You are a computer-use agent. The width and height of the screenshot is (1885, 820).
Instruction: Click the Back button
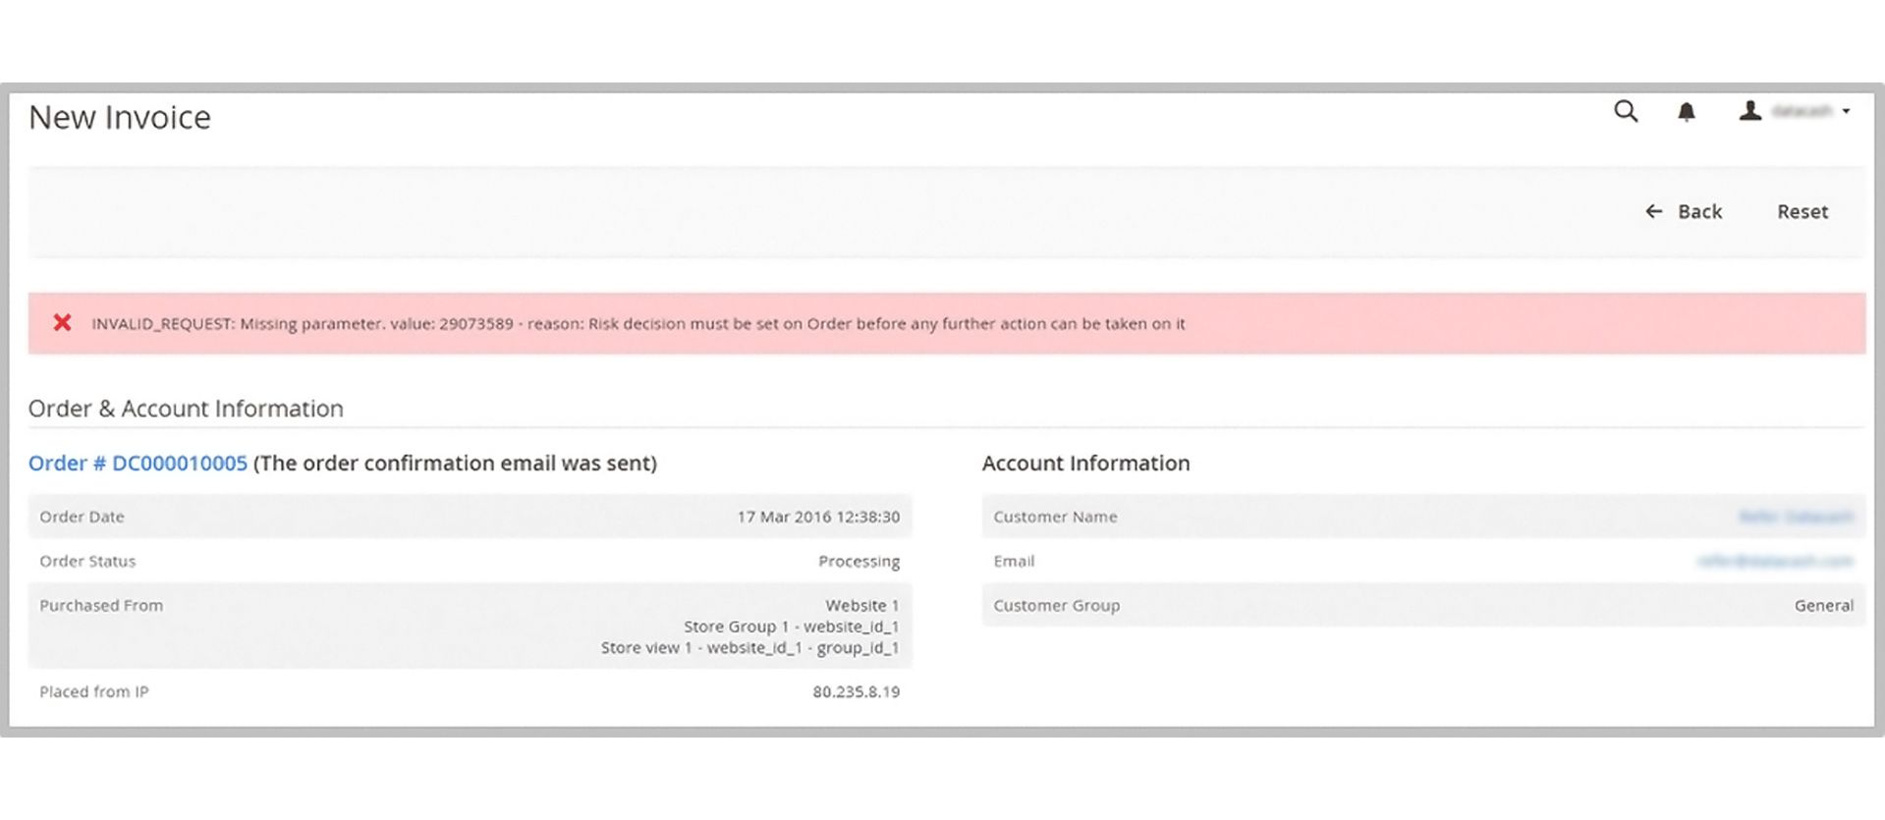pos(1684,211)
